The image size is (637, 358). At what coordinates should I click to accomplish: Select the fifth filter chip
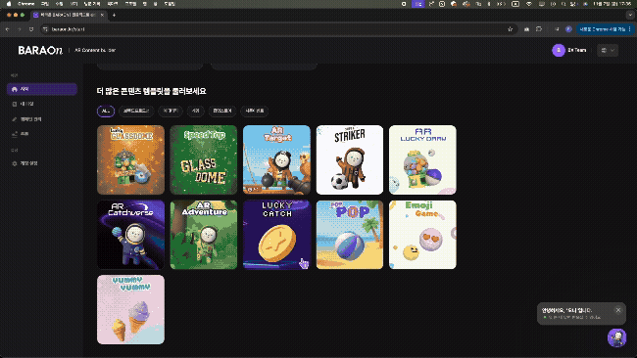pyautogui.click(x=222, y=111)
